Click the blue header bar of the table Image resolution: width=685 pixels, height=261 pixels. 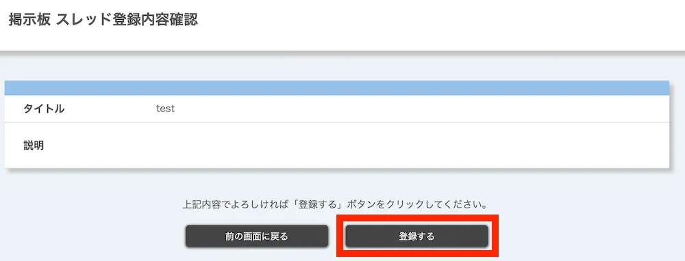pos(337,88)
